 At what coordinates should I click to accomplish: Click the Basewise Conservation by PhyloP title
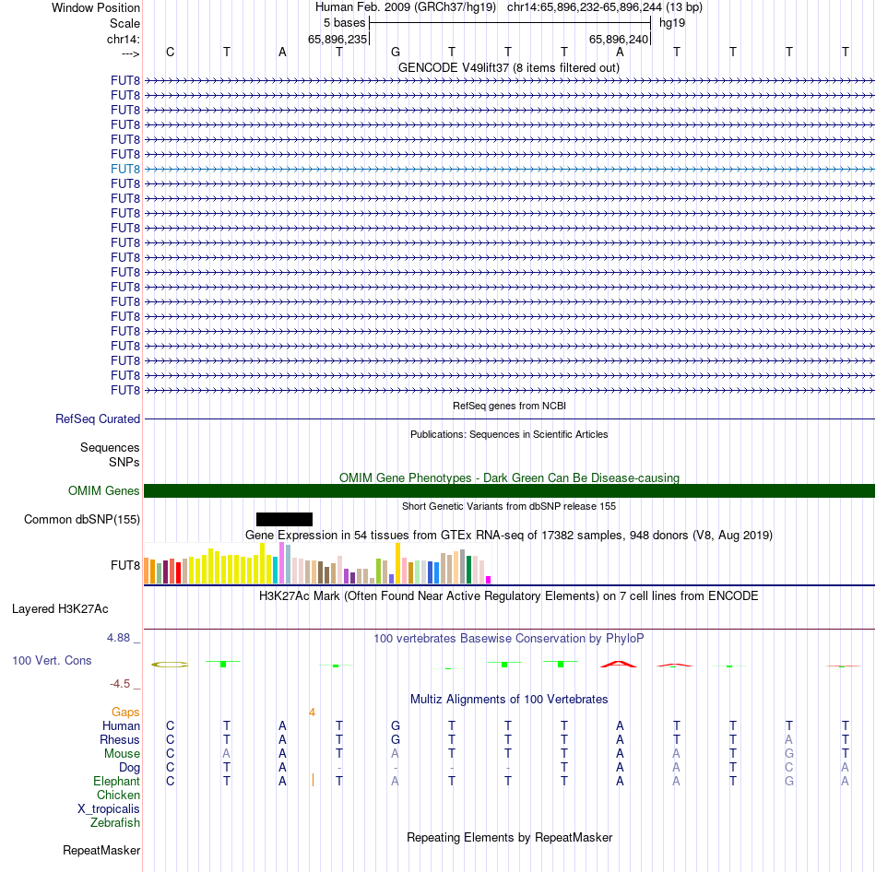pyautogui.click(x=509, y=638)
